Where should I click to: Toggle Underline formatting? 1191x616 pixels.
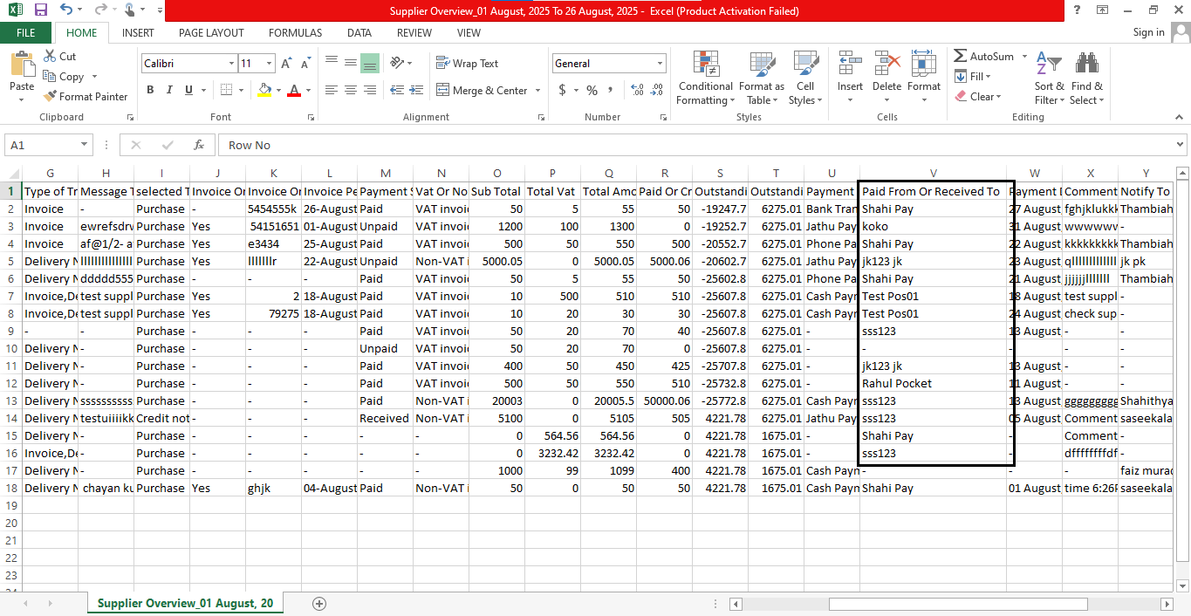pos(188,90)
